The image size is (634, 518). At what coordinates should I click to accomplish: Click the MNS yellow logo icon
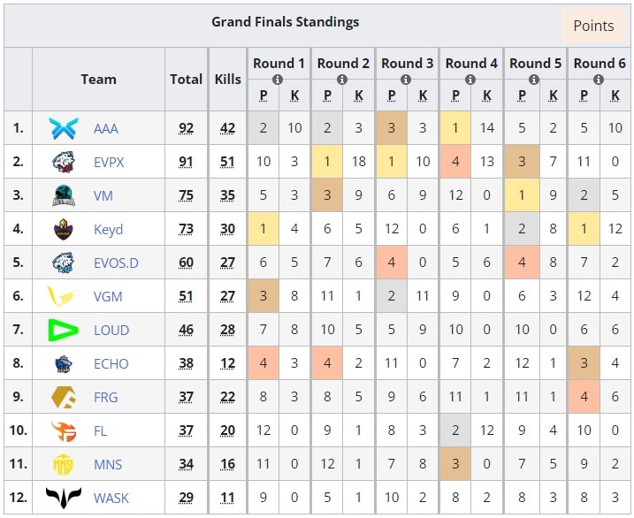64,464
